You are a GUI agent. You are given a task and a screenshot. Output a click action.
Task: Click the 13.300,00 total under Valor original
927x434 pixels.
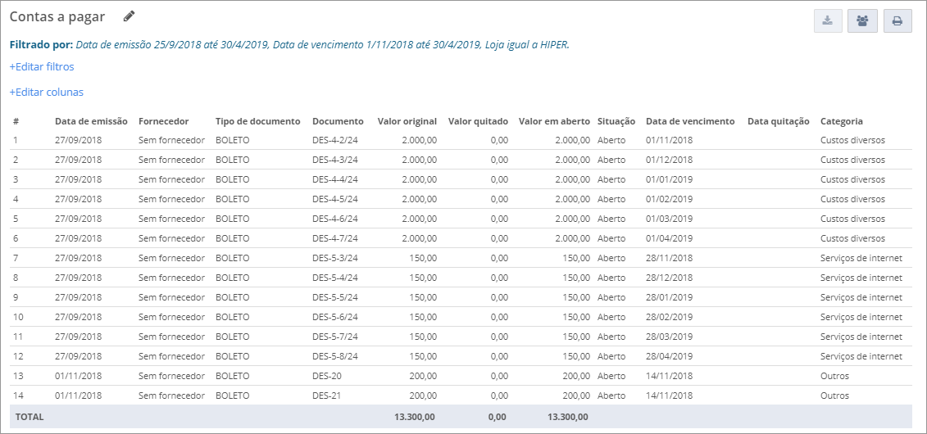pos(415,416)
